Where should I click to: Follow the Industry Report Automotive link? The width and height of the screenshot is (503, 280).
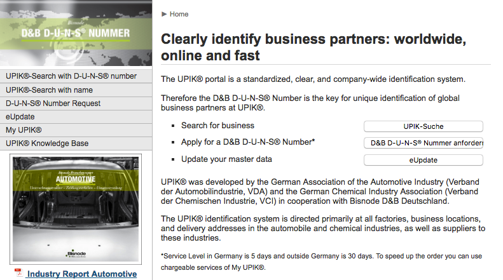point(82,274)
